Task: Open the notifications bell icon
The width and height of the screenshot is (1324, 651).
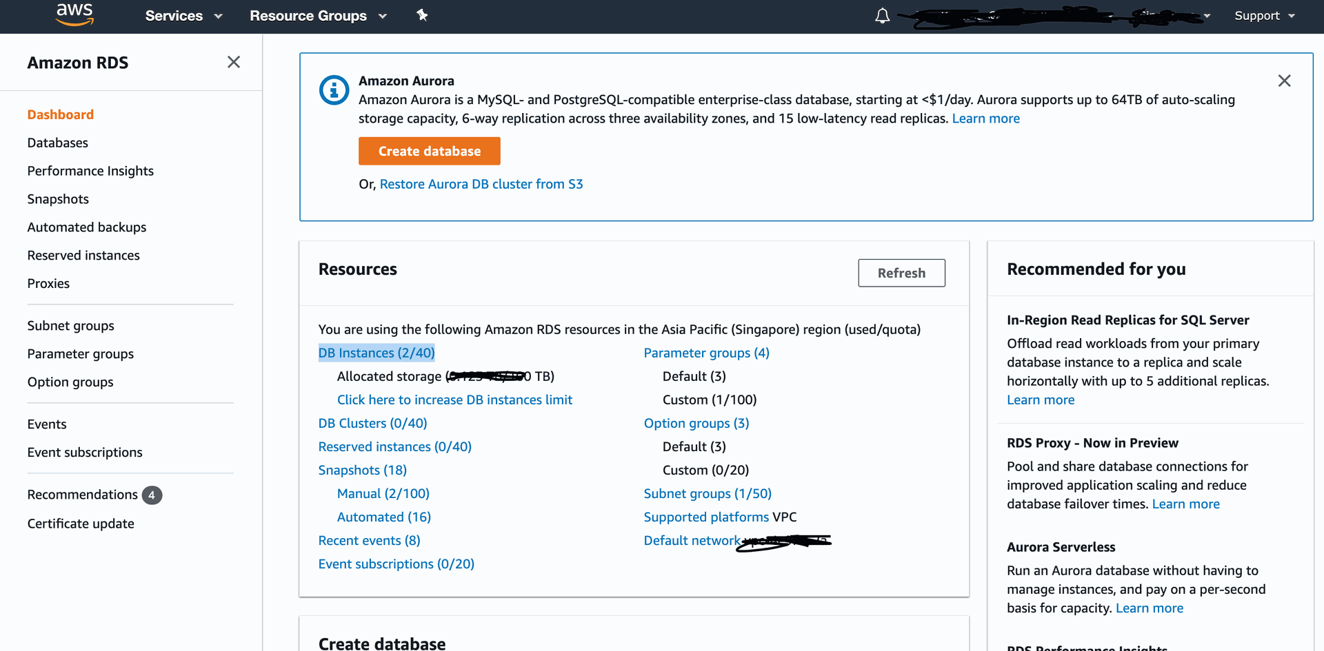Action: pos(882,16)
